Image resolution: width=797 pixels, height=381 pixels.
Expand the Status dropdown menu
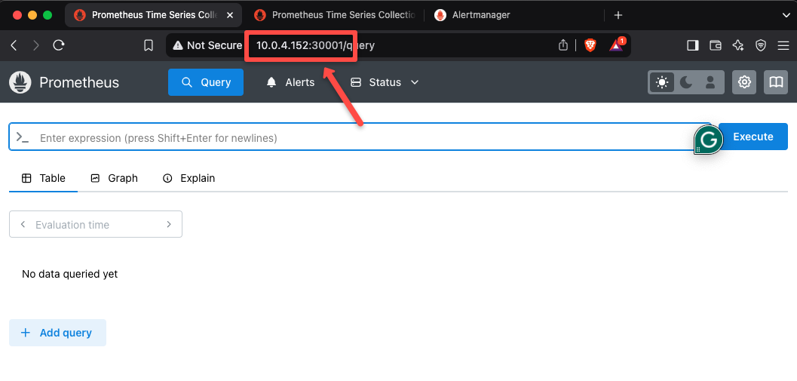pos(385,82)
